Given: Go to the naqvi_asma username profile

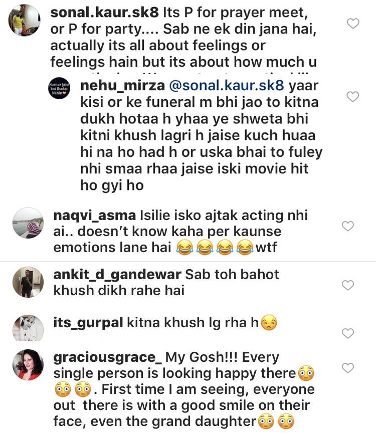Looking at the screenshot, I should [94, 216].
